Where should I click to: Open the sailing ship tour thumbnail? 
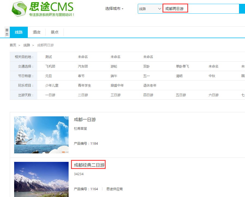41,135
